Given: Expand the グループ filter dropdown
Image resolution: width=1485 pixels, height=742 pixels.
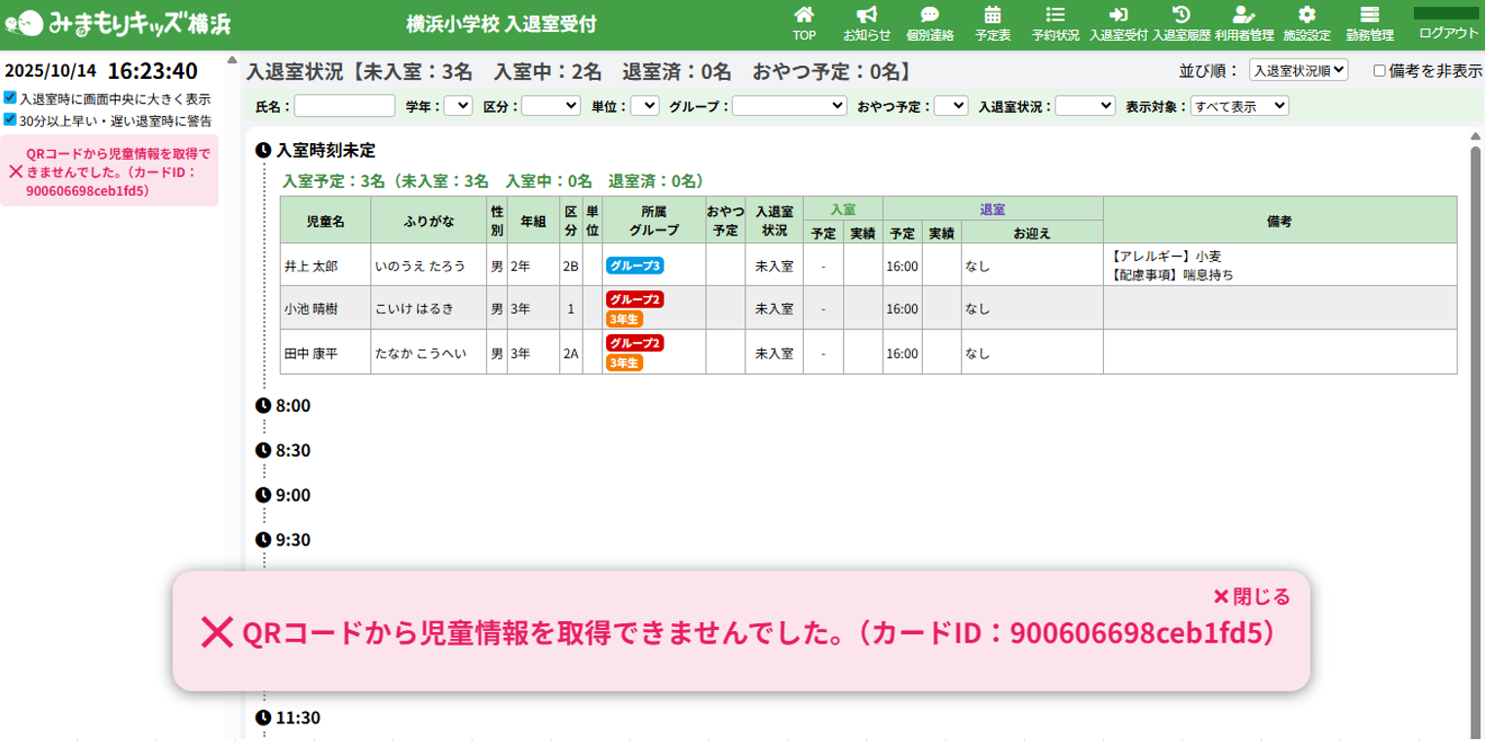Looking at the screenshot, I should coord(789,106).
